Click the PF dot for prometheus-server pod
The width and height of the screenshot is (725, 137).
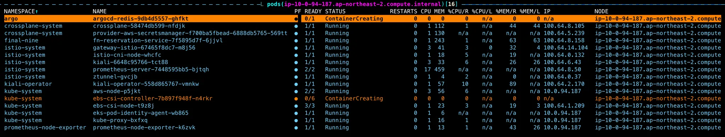coord(296,70)
